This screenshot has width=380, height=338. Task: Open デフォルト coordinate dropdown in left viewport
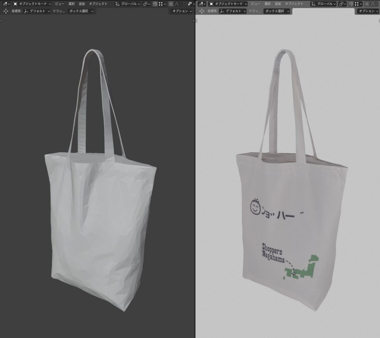[x=37, y=11]
